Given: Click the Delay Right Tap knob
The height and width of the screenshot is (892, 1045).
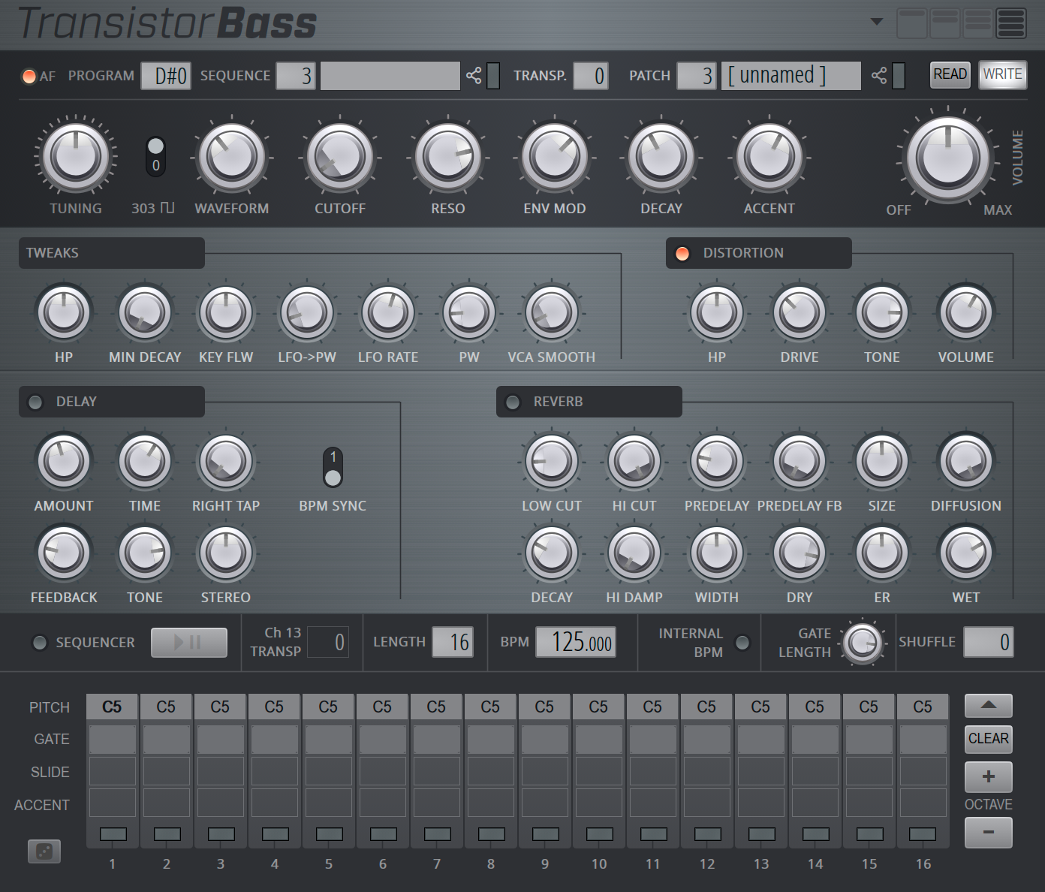Looking at the screenshot, I should tap(226, 461).
